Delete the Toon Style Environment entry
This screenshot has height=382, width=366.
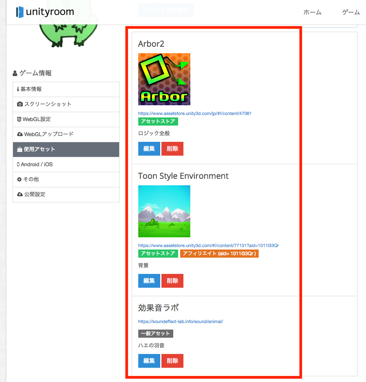[x=172, y=281]
